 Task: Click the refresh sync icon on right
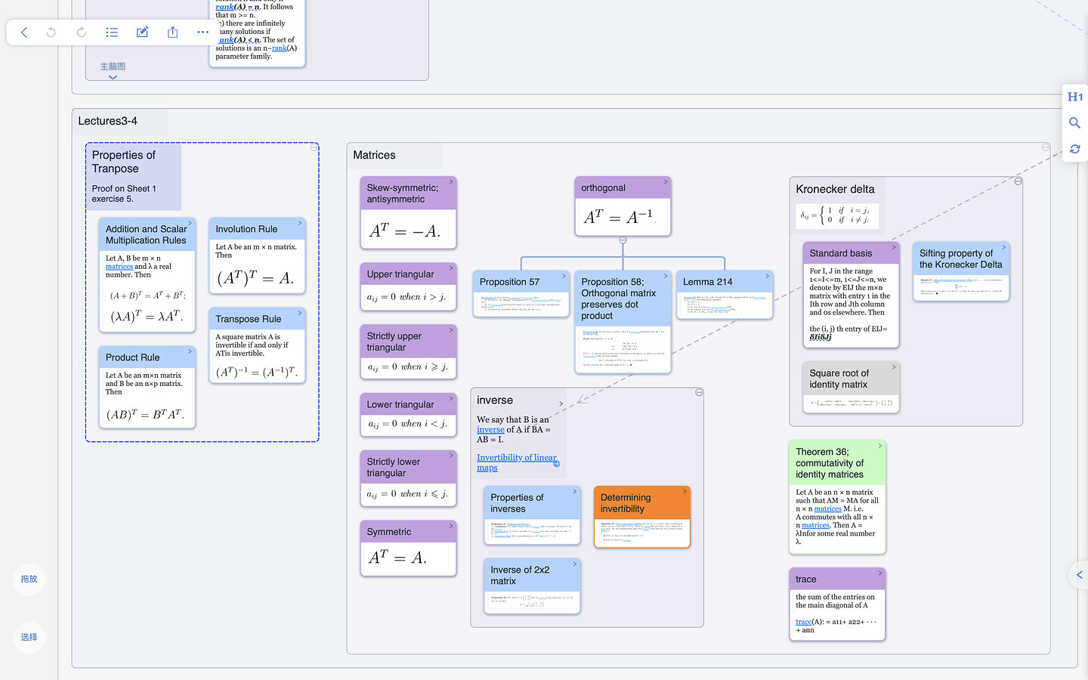point(1075,149)
